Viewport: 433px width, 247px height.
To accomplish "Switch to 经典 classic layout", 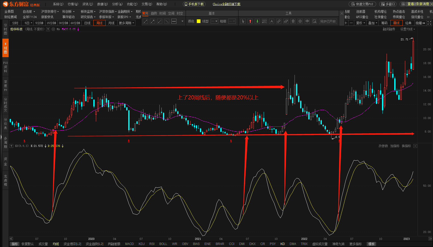I will pos(408,23).
